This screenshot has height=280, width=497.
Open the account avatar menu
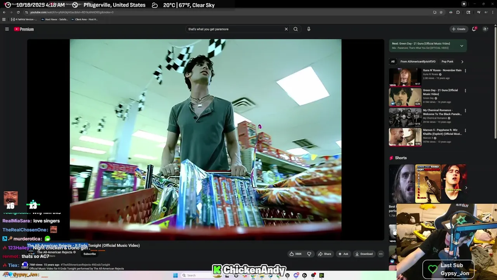[x=485, y=29]
